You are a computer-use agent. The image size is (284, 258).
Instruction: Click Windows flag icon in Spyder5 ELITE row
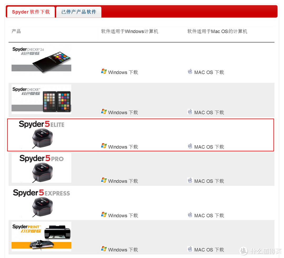point(104,146)
